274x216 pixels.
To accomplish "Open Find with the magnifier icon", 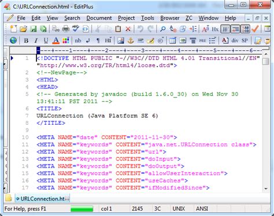I will coord(163,29).
